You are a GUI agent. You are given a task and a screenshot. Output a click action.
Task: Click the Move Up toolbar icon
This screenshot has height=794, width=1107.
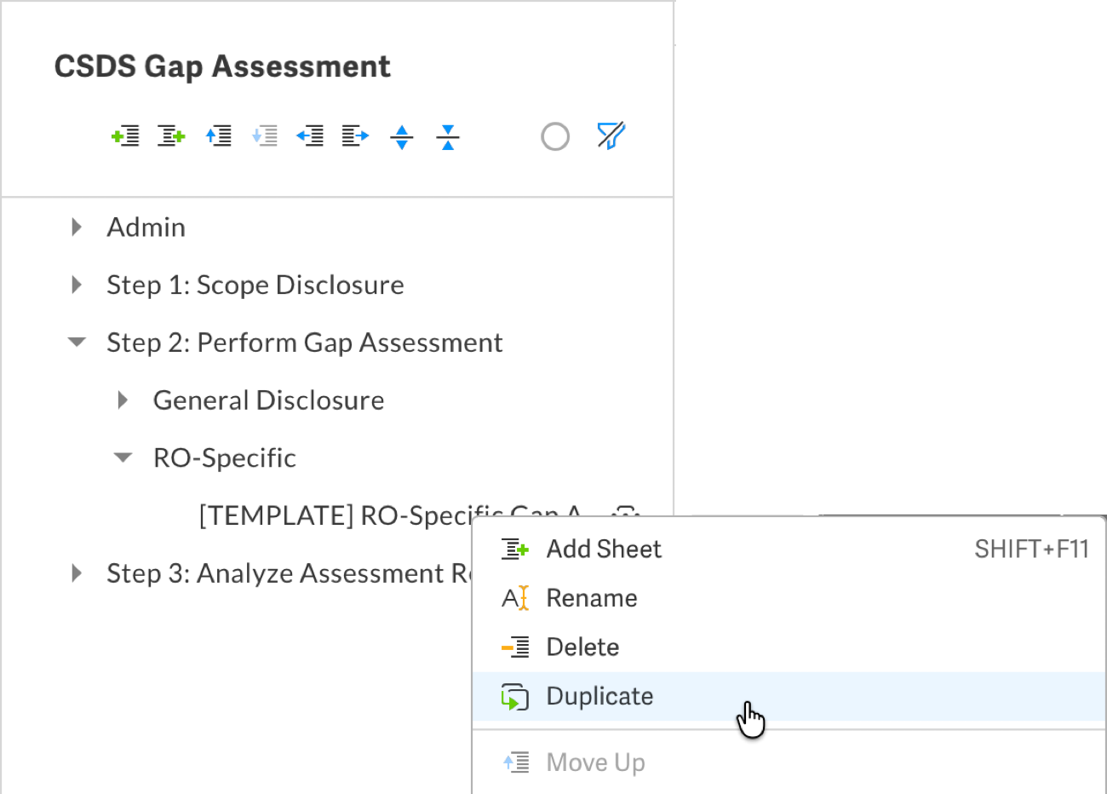click(x=219, y=136)
